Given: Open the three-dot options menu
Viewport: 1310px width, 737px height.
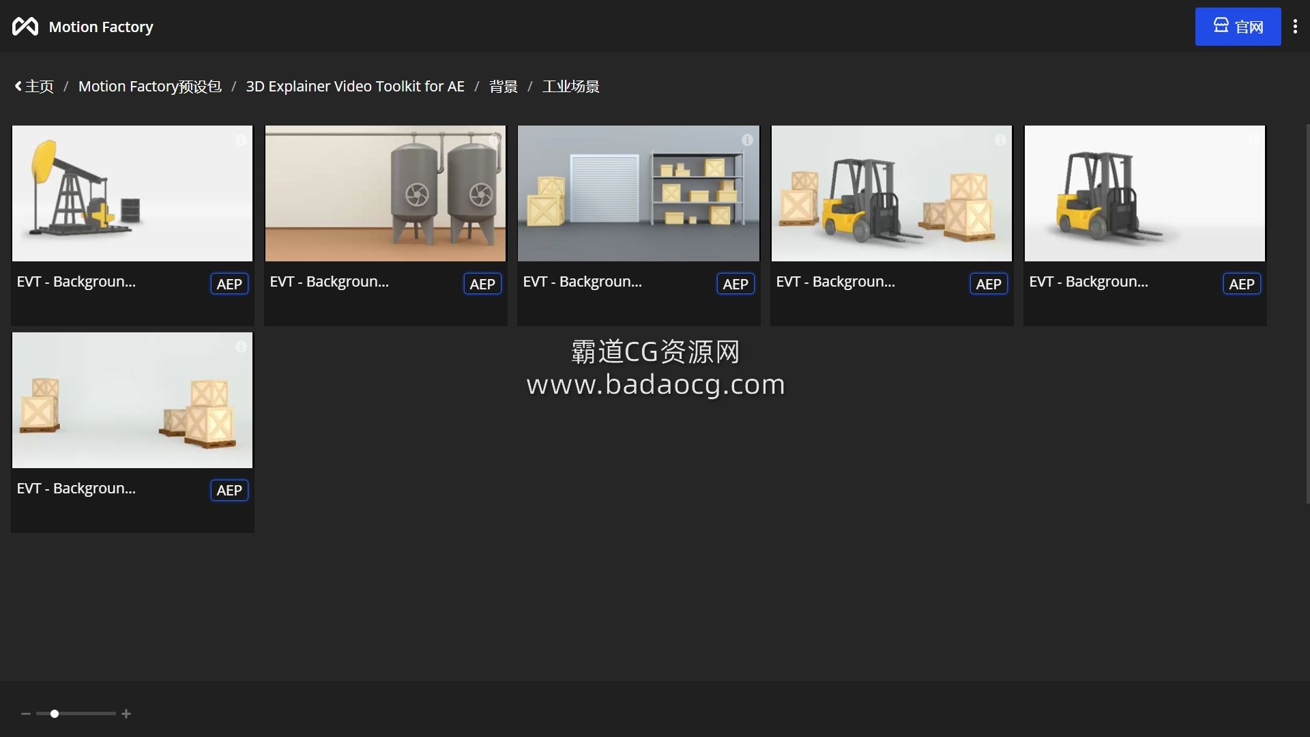Looking at the screenshot, I should tap(1295, 27).
